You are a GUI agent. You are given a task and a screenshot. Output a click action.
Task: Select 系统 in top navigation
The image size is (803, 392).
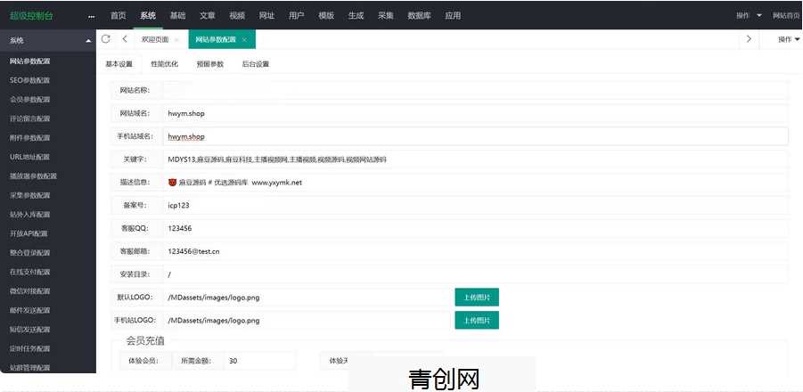pyautogui.click(x=148, y=15)
